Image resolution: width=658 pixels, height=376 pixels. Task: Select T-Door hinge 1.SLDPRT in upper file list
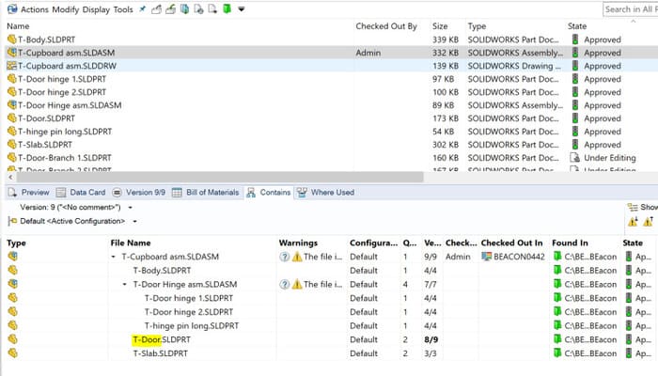pos(62,79)
